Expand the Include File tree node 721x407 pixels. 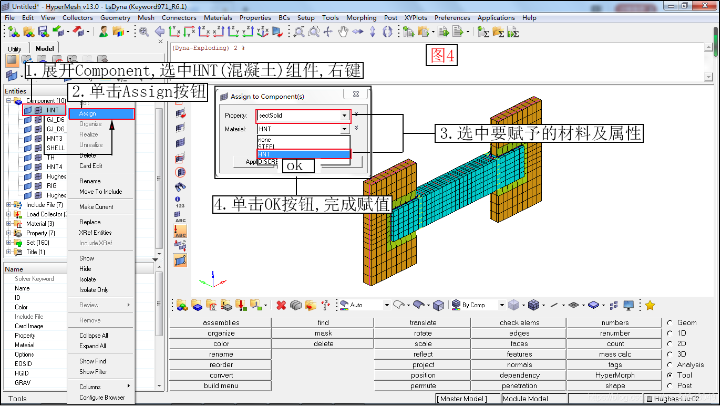[9, 205]
